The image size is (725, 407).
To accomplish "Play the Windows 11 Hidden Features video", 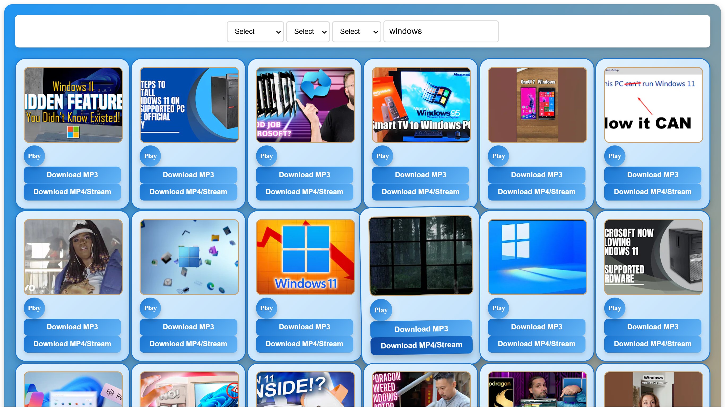I will (x=34, y=156).
